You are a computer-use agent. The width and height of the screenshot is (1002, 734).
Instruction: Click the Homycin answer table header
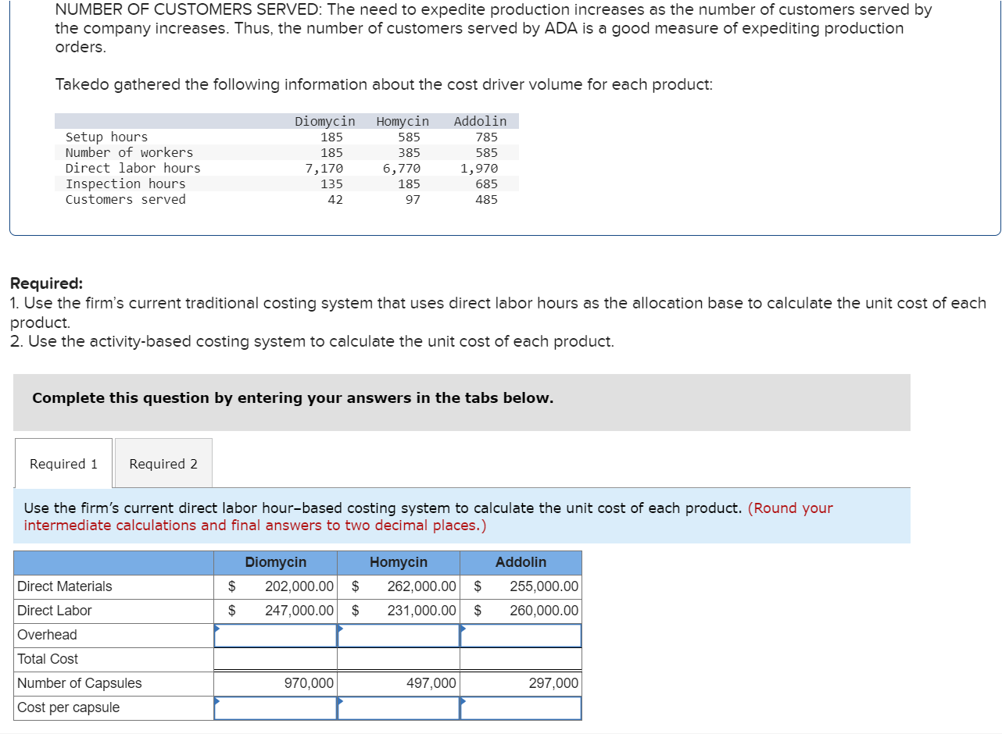[x=399, y=562]
